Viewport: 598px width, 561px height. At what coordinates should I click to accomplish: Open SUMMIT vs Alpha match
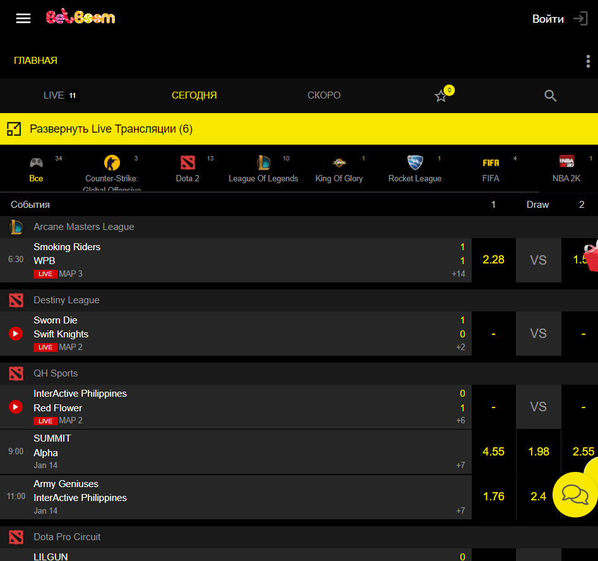click(236, 452)
